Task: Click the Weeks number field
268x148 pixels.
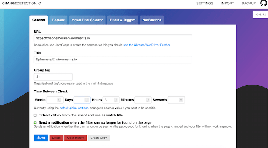Action: pyautogui.click(x=55, y=100)
